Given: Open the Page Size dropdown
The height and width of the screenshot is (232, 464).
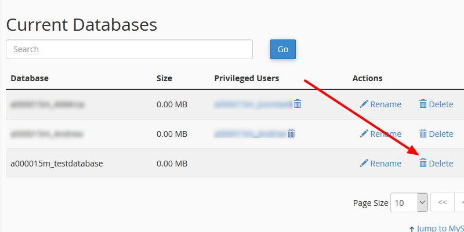Looking at the screenshot, I should pyautogui.click(x=409, y=202).
